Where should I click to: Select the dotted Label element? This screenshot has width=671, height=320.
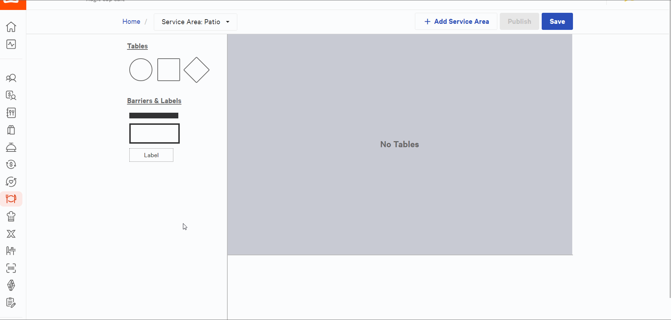point(151,155)
